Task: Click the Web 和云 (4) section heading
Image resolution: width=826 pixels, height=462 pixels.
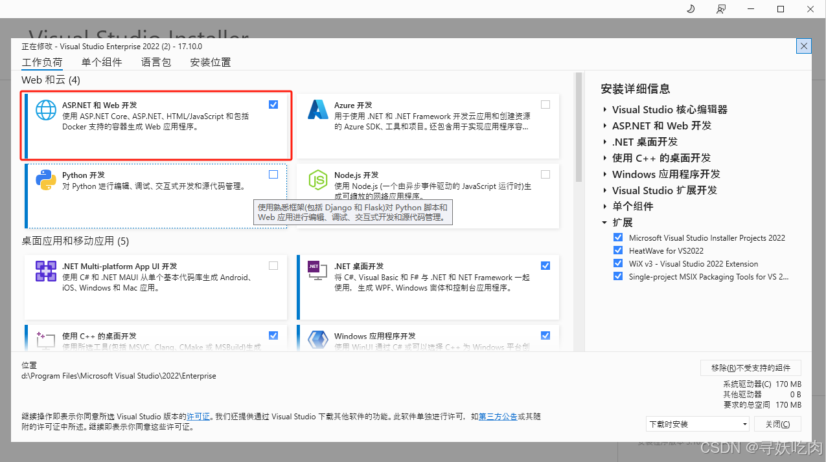Action: [x=51, y=80]
